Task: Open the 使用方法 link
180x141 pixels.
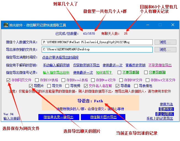Action: (x=166, y=104)
